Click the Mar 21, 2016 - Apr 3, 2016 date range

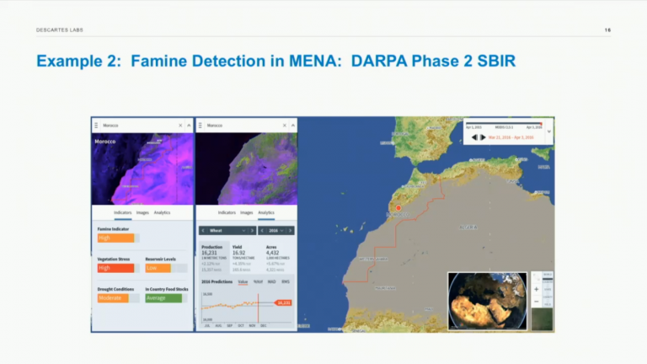coord(511,137)
